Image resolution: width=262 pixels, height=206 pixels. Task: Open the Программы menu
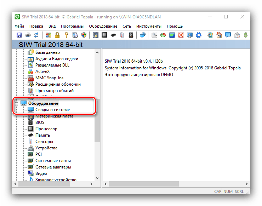click(72, 26)
